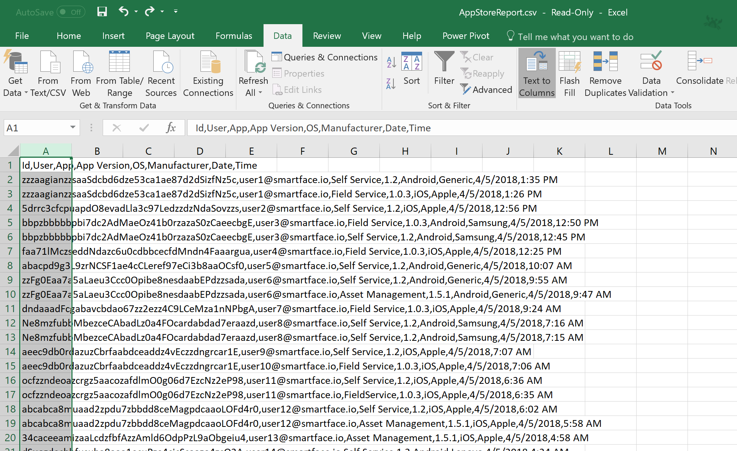Select the column C header
Viewport: 737px width, 451px height.
click(148, 151)
